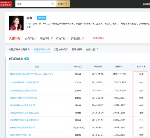
Task: Switch to 他的所有企业24 tab
Action: (42, 49)
